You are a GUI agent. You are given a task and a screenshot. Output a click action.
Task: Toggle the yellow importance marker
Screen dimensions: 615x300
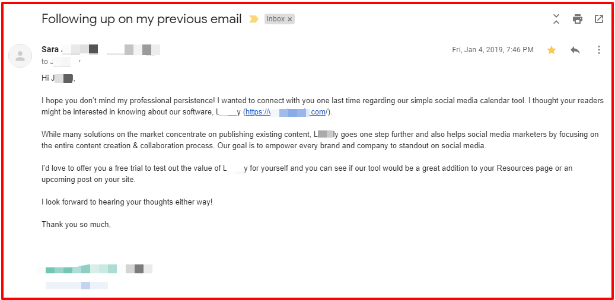(x=254, y=19)
